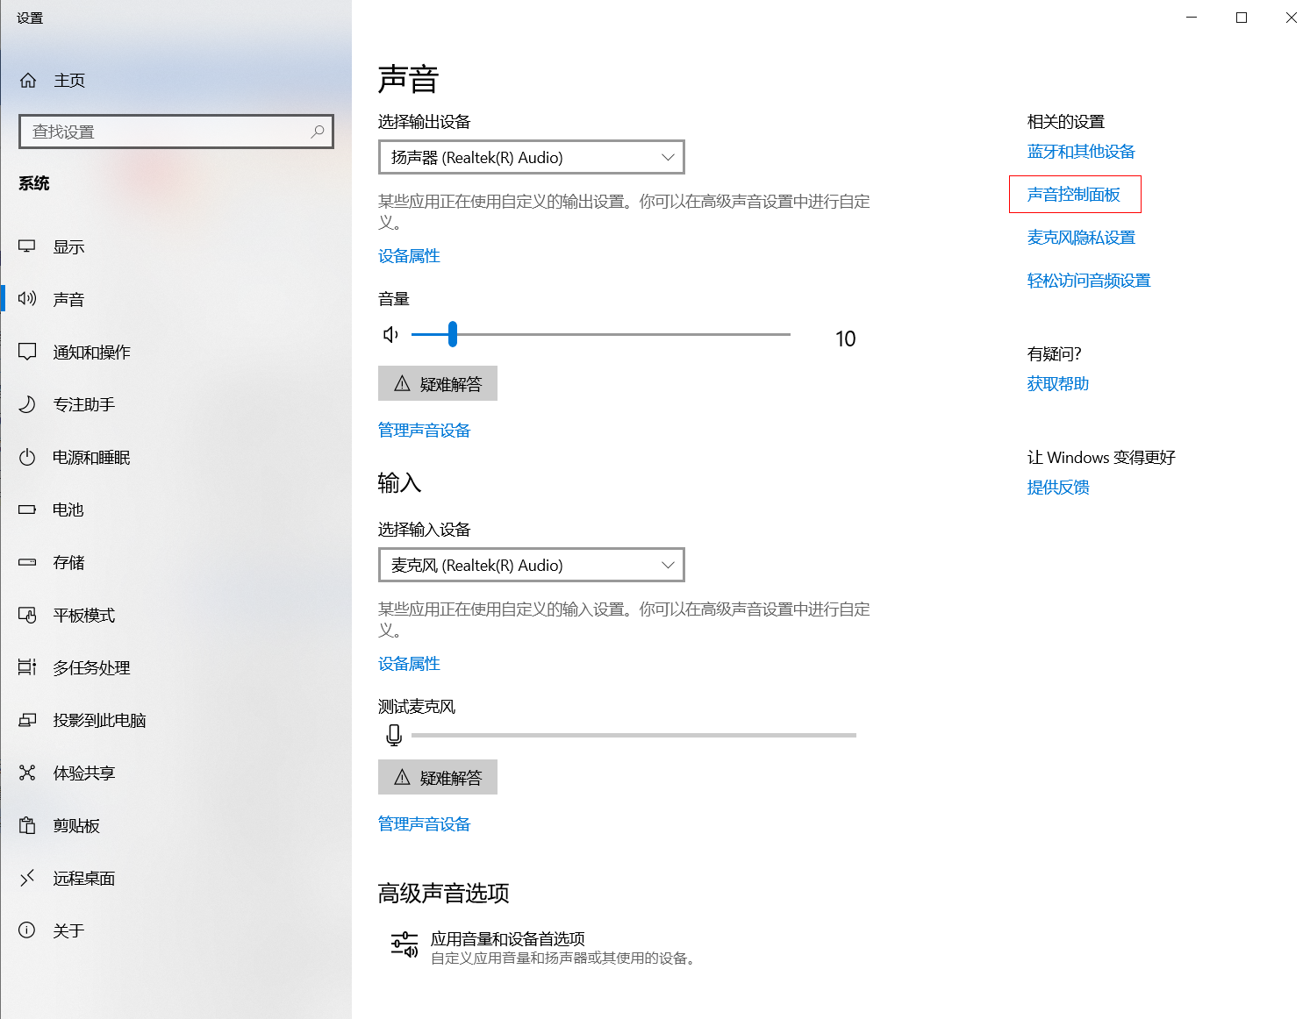Select 多任务处理 in the sidebar
This screenshot has width=1310, height=1019.
(91, 667)
